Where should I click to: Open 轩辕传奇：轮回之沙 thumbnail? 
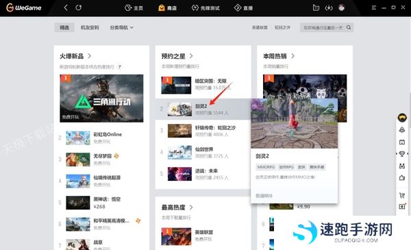tap(179, 131)
